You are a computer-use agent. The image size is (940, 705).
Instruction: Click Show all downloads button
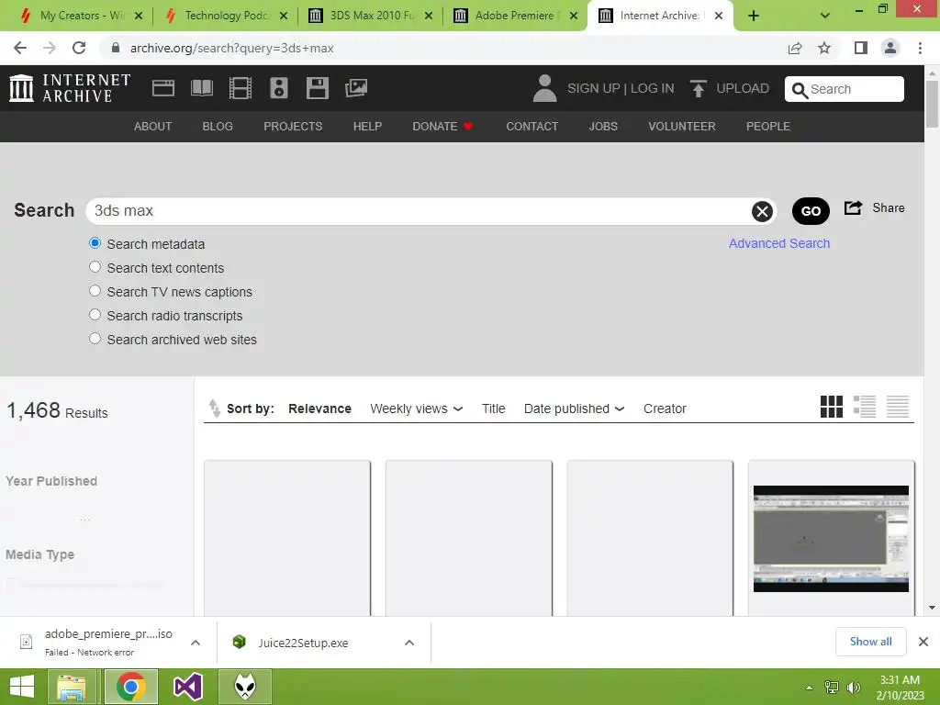870,642
